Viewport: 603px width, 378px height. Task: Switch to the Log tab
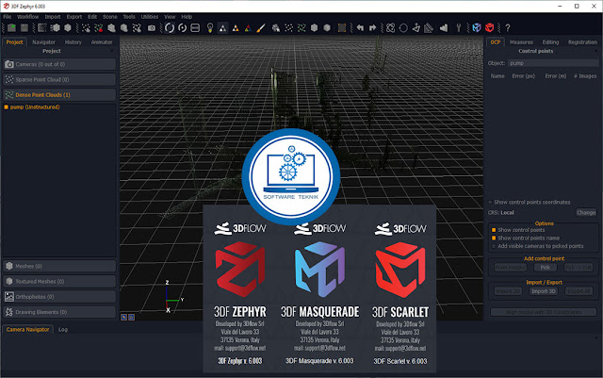pyautogui.click(x=63, y=330)
